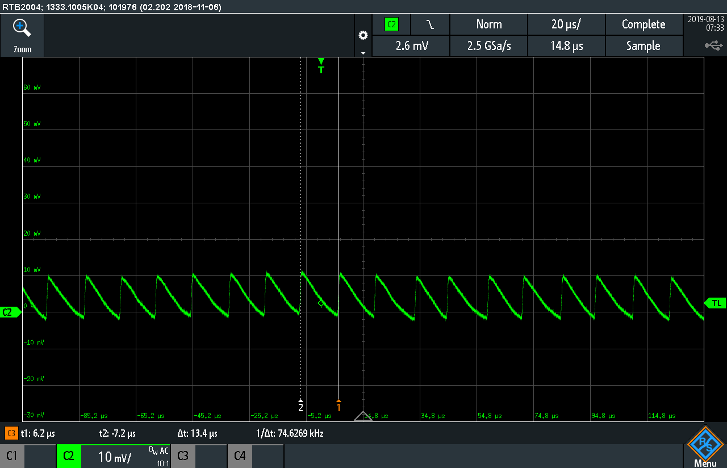Click the time reference triangle marker

363,416
